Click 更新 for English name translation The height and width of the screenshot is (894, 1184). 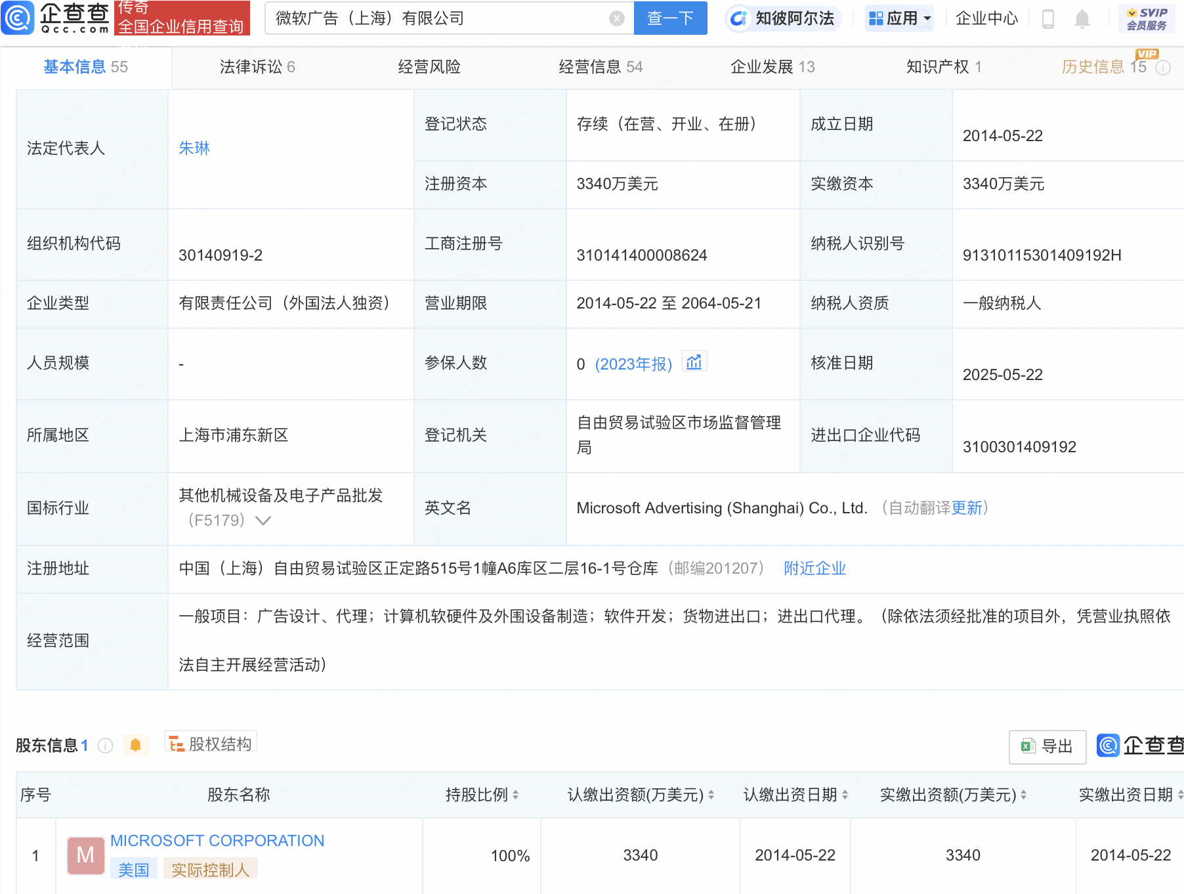coord(966,508)
